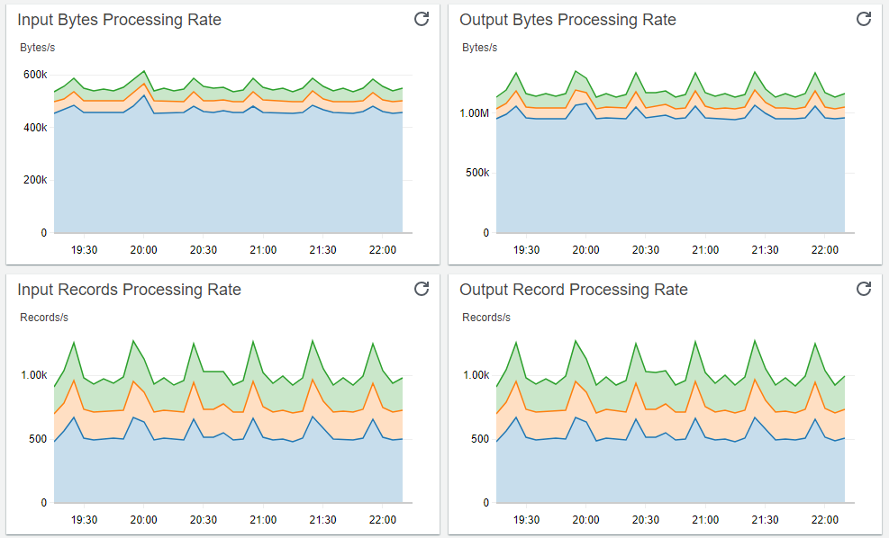Viewport: 889px width, 538px height.
Task: Click the Input Bytes Processing Rate title
Action: coord(119,20)
